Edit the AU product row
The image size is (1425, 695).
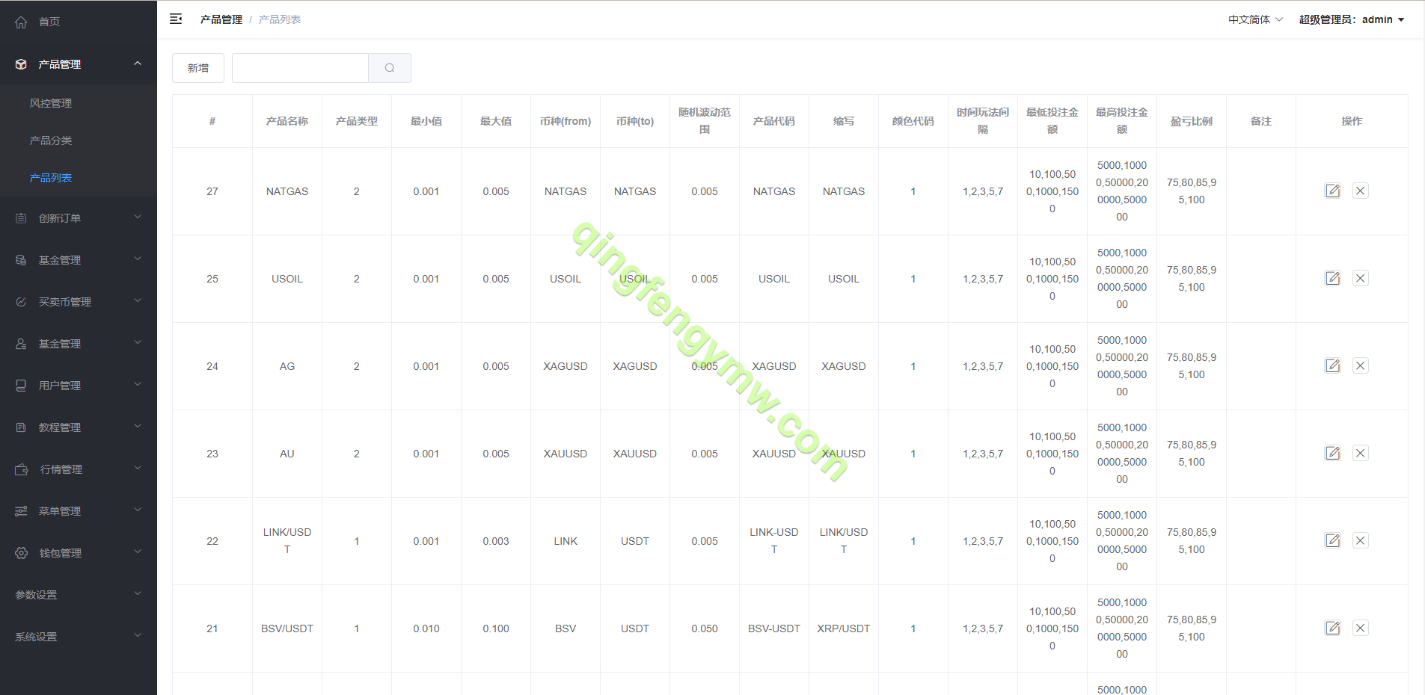[1333, 453]
